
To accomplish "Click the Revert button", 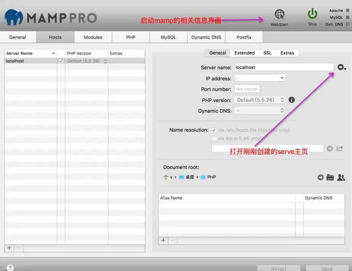I will click(x=279, y=268).
